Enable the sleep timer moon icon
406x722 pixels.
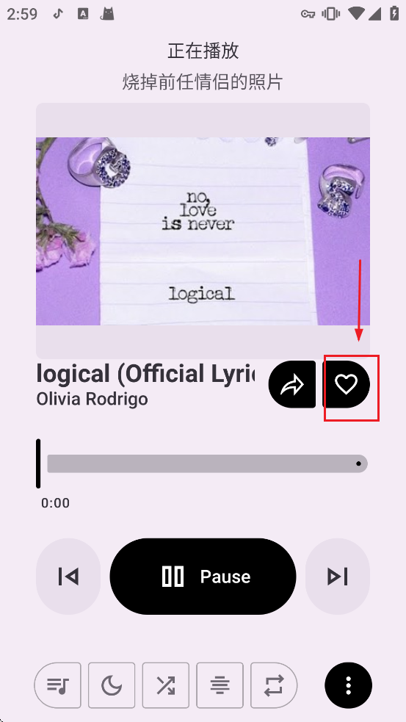(112, 685)
